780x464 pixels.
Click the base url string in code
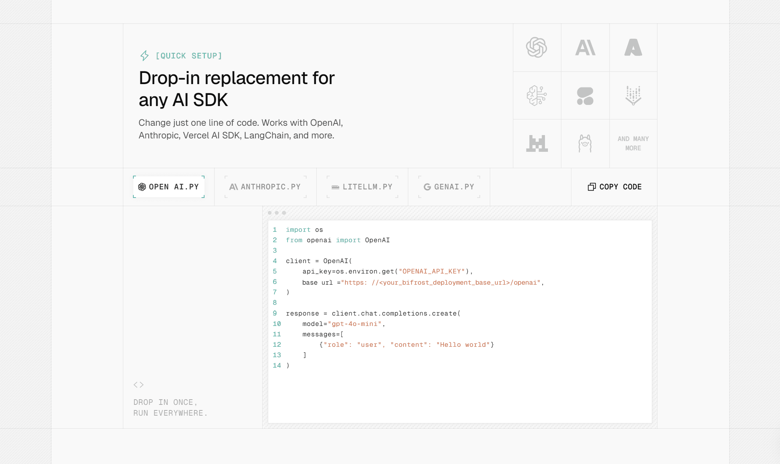click(441, 283)
